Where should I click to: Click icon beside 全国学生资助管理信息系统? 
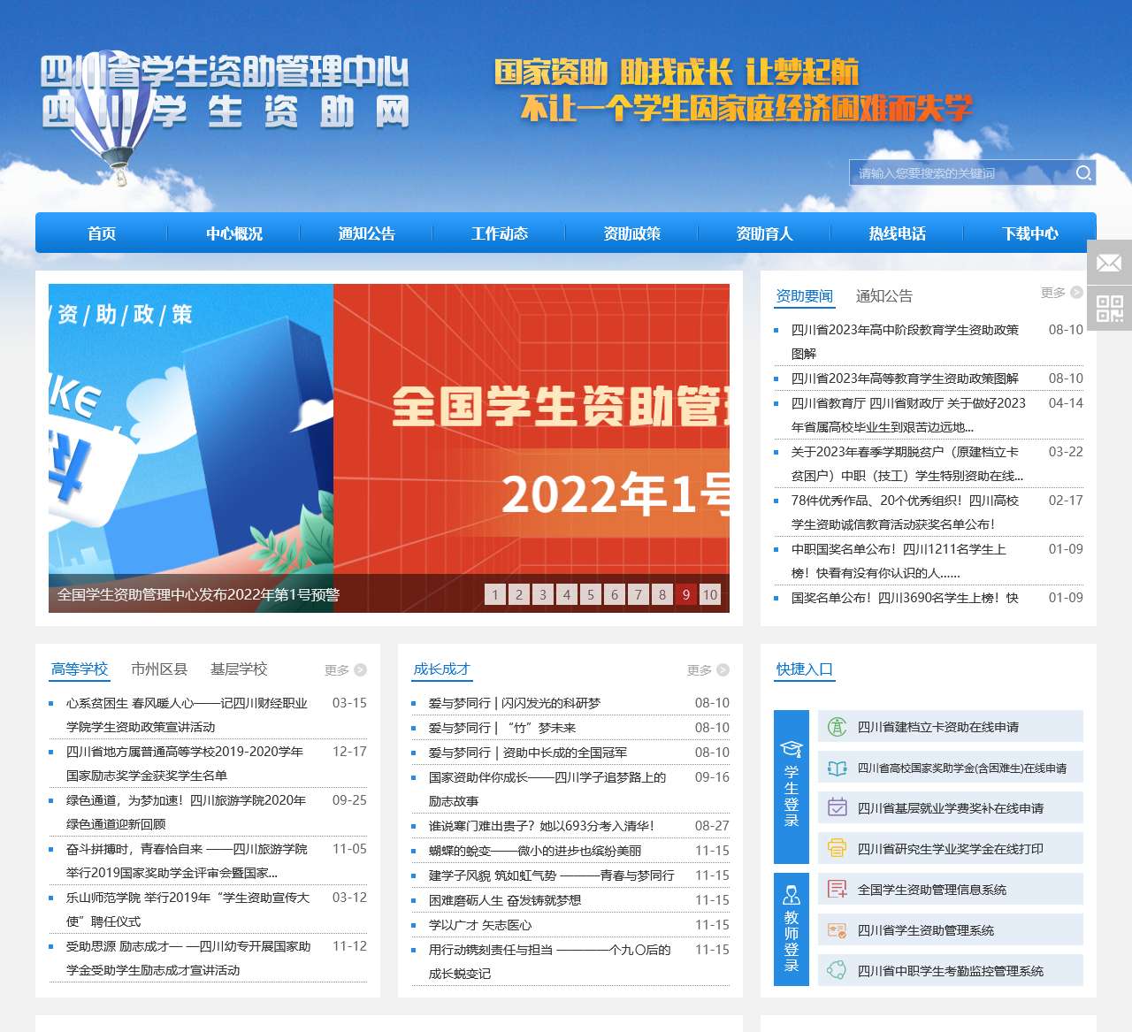(837, 890)
